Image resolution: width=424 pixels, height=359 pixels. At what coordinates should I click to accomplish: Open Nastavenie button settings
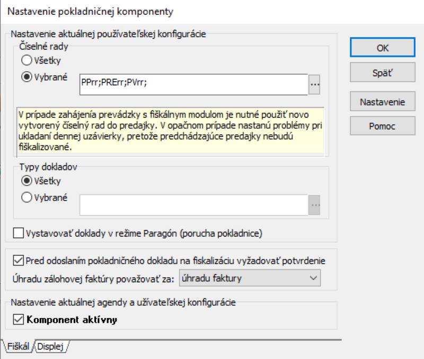tap(383, 101)
